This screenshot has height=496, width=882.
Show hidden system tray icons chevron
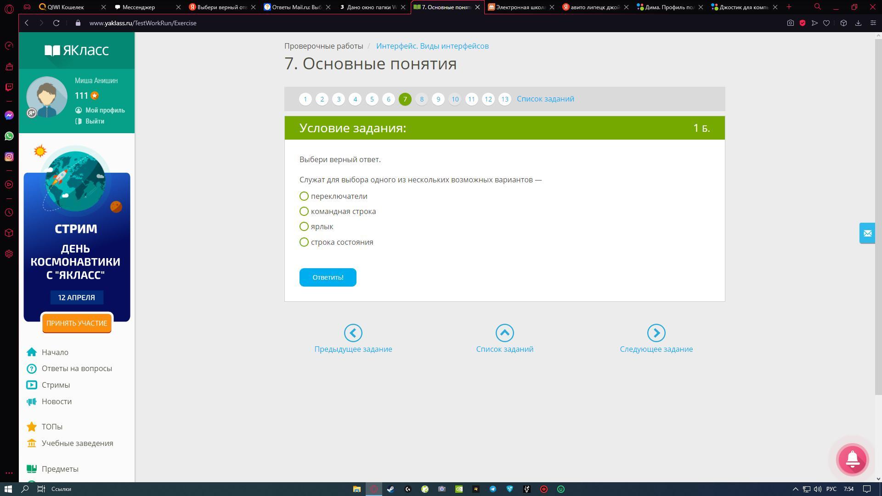796,489
